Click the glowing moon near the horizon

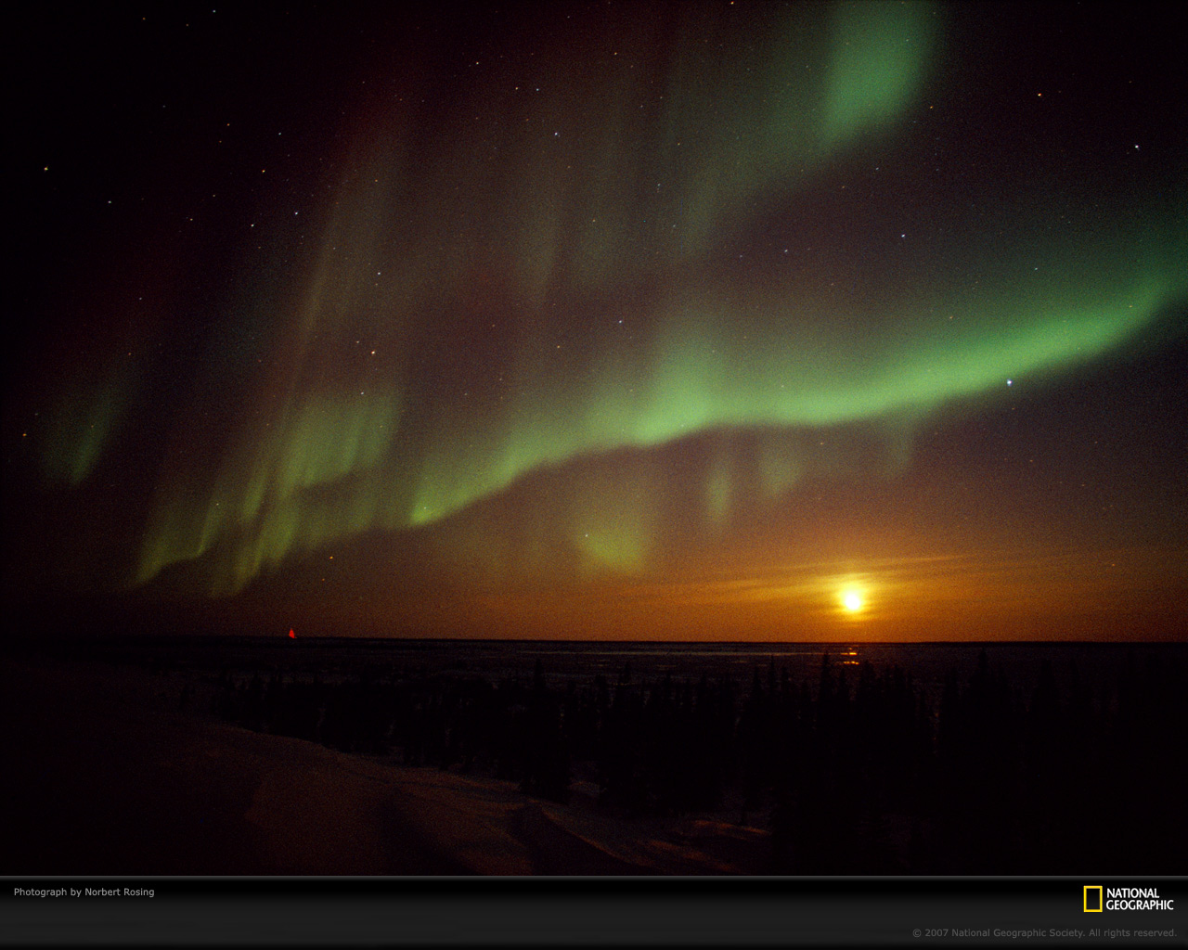(x=851, y=601)
